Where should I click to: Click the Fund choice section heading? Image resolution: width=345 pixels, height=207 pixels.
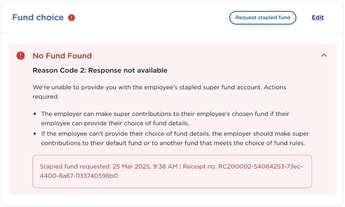click(38, 17)
